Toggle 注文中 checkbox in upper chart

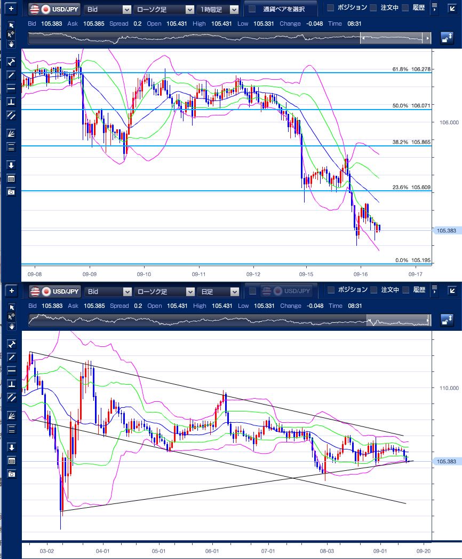coord(373,8)
